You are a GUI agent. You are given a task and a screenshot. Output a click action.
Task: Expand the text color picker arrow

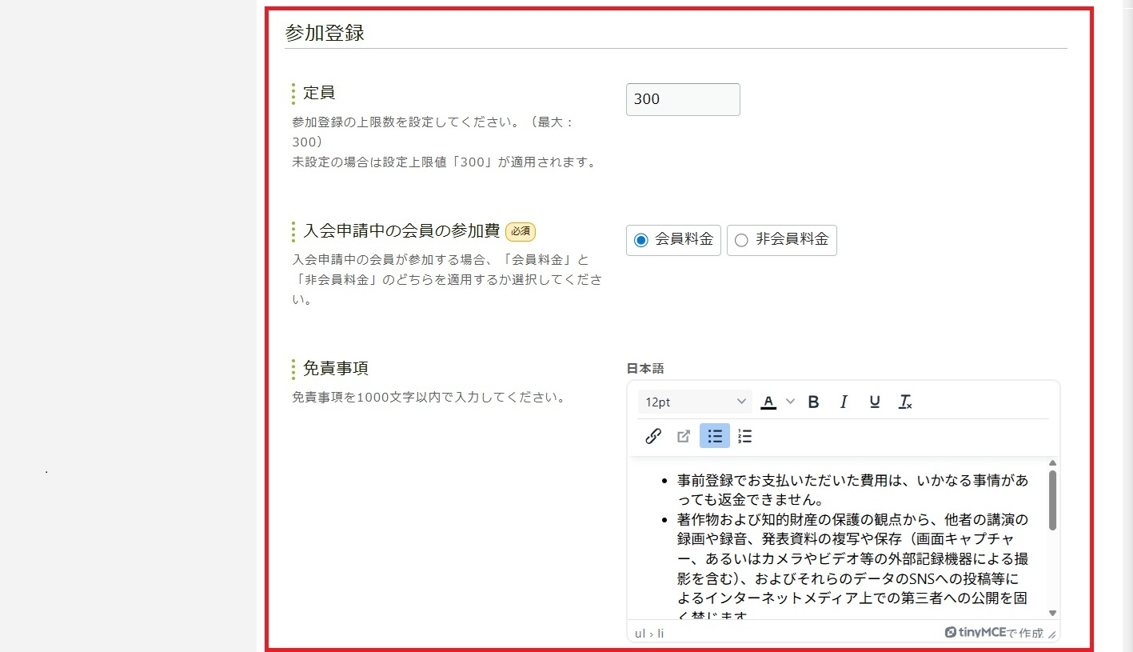click(x=791, y=402)
